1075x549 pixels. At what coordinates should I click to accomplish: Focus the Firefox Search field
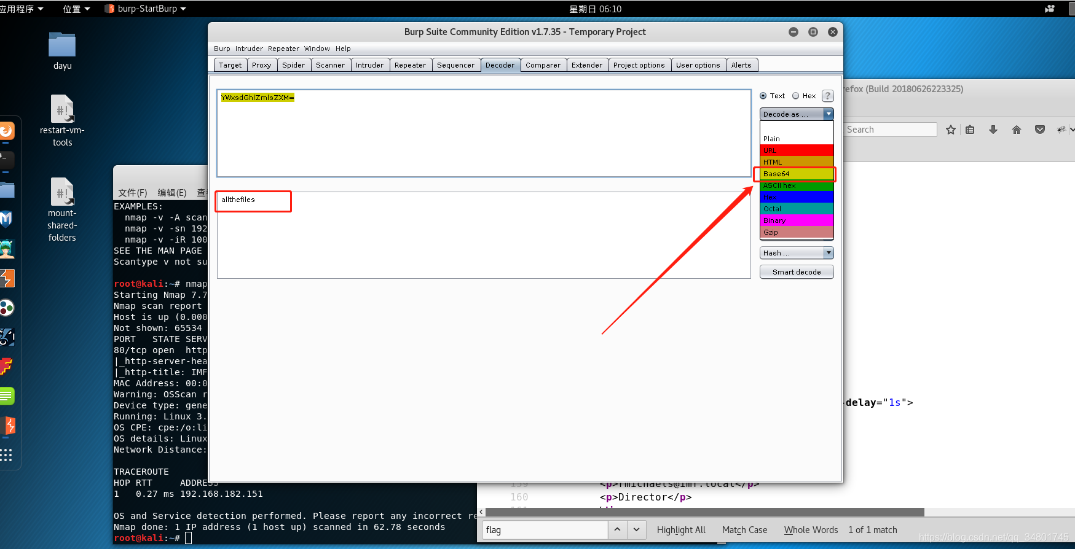click(891, 130)
